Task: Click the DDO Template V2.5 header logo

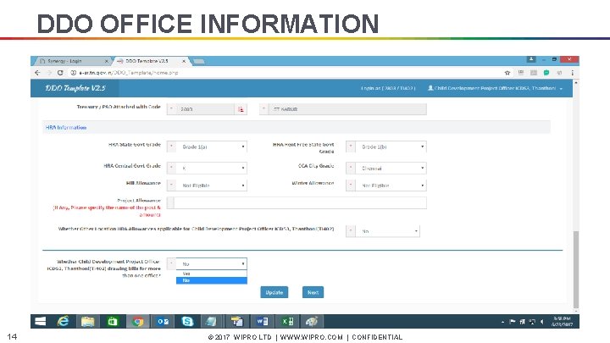Action: tap(75, 88)
